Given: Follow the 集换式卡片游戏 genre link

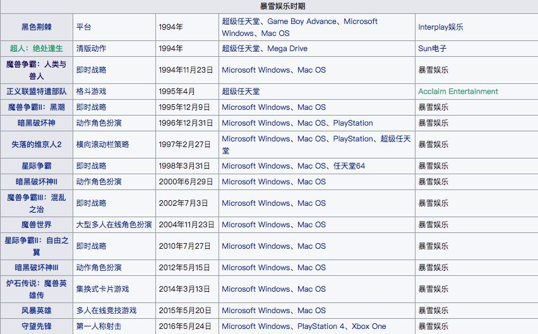Looking at the screenshot, I should 102,289.
